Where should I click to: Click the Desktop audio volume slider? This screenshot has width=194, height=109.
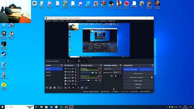pyautogui.click(x=87, y=81)
